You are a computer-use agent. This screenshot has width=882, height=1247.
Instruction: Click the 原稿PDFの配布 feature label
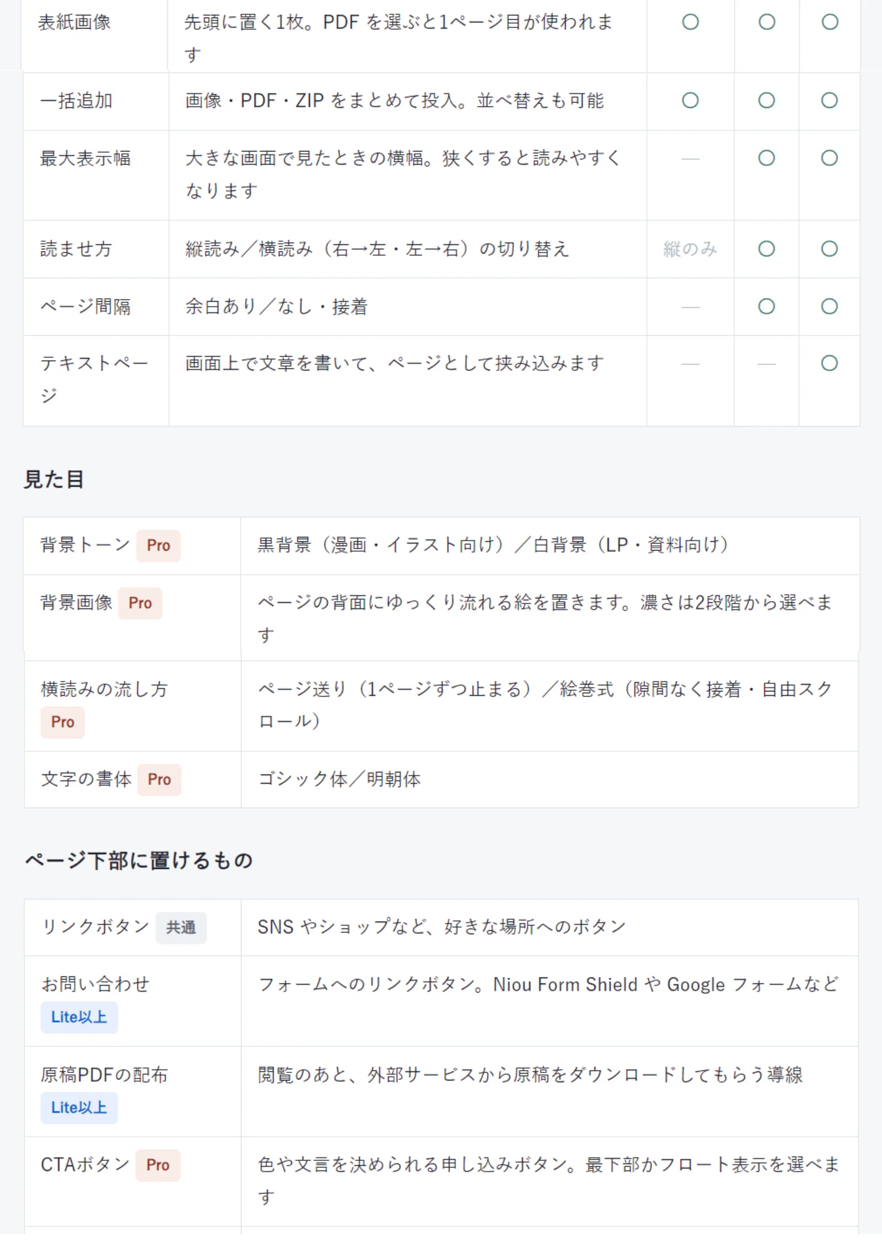click(x=104, y=1075)
